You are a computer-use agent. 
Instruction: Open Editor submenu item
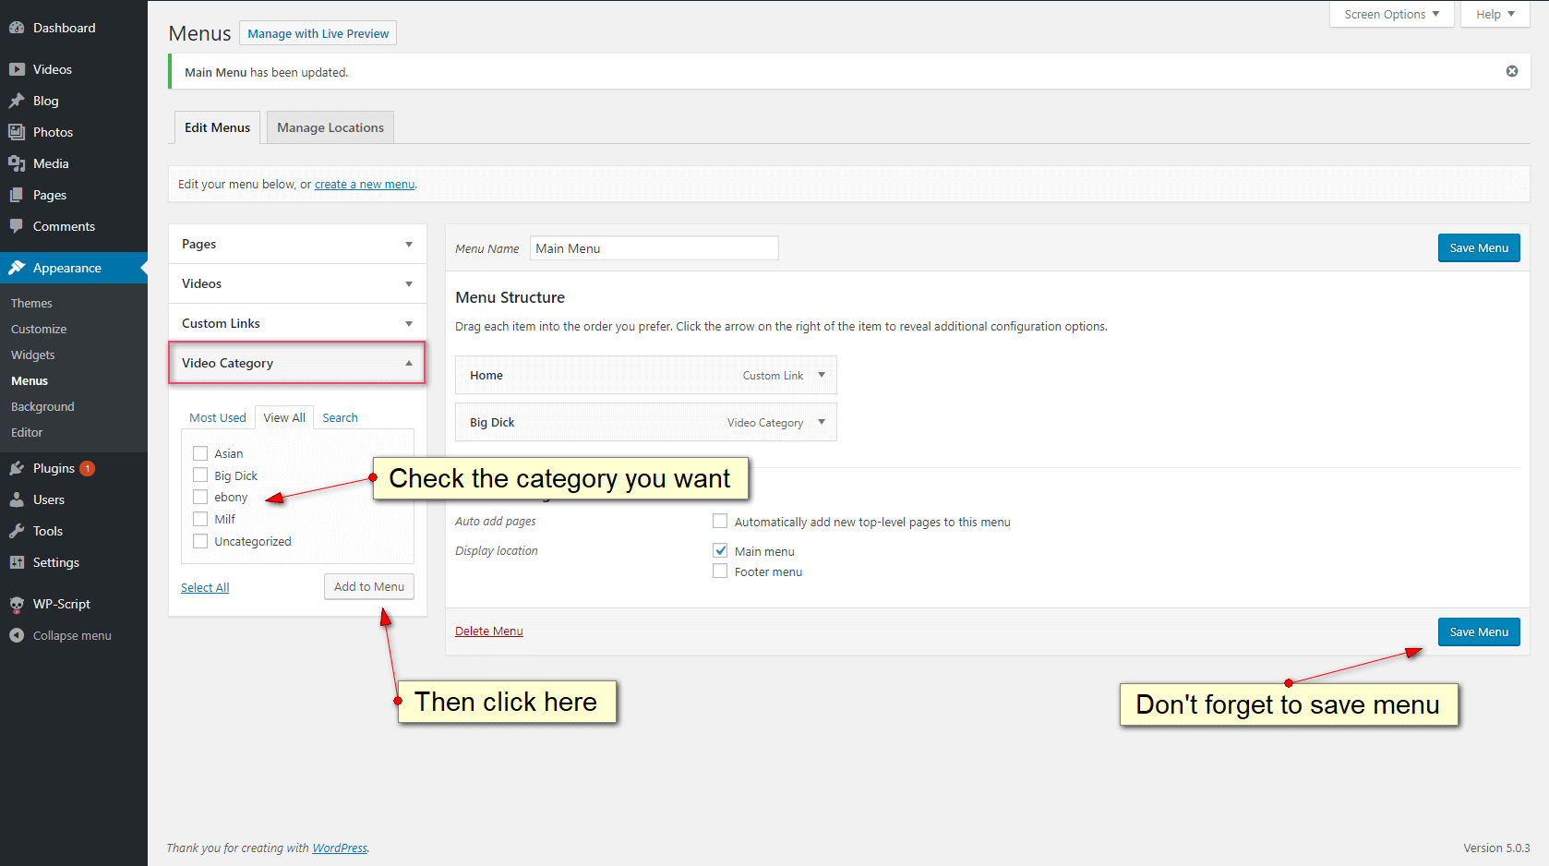[x=27, y=432]
